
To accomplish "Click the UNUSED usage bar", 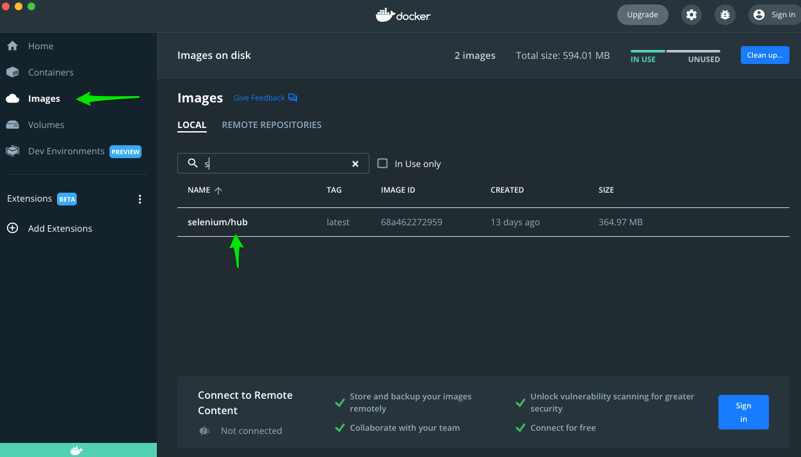I will click(x=693, y=51).
